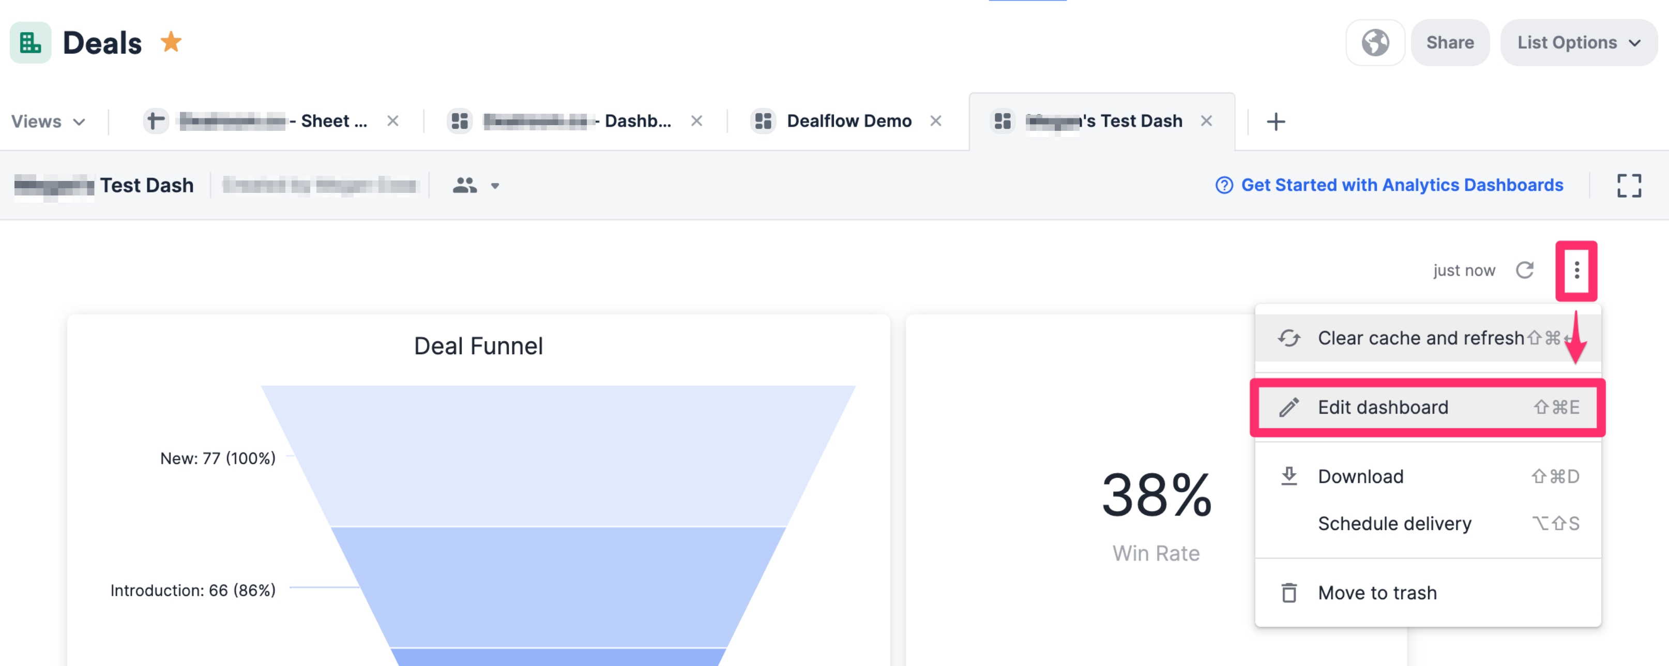Open the three-dot dashboard options menu
1669x666 pixels.
coord(1577,270)
